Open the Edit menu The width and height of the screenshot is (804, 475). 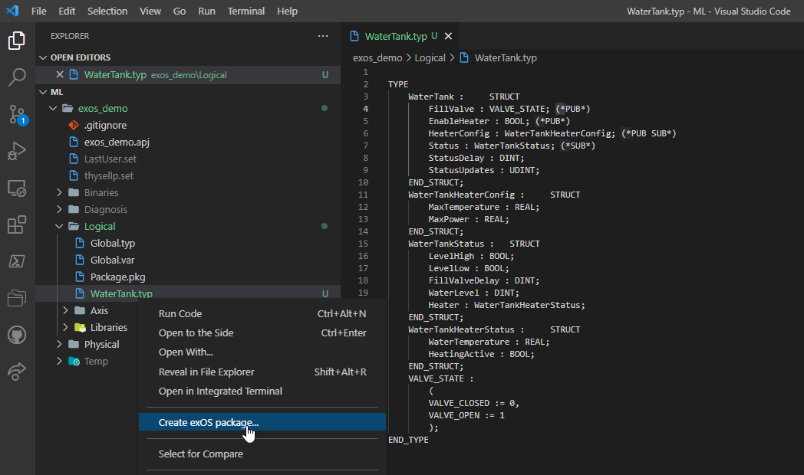(x=67, y=11)
